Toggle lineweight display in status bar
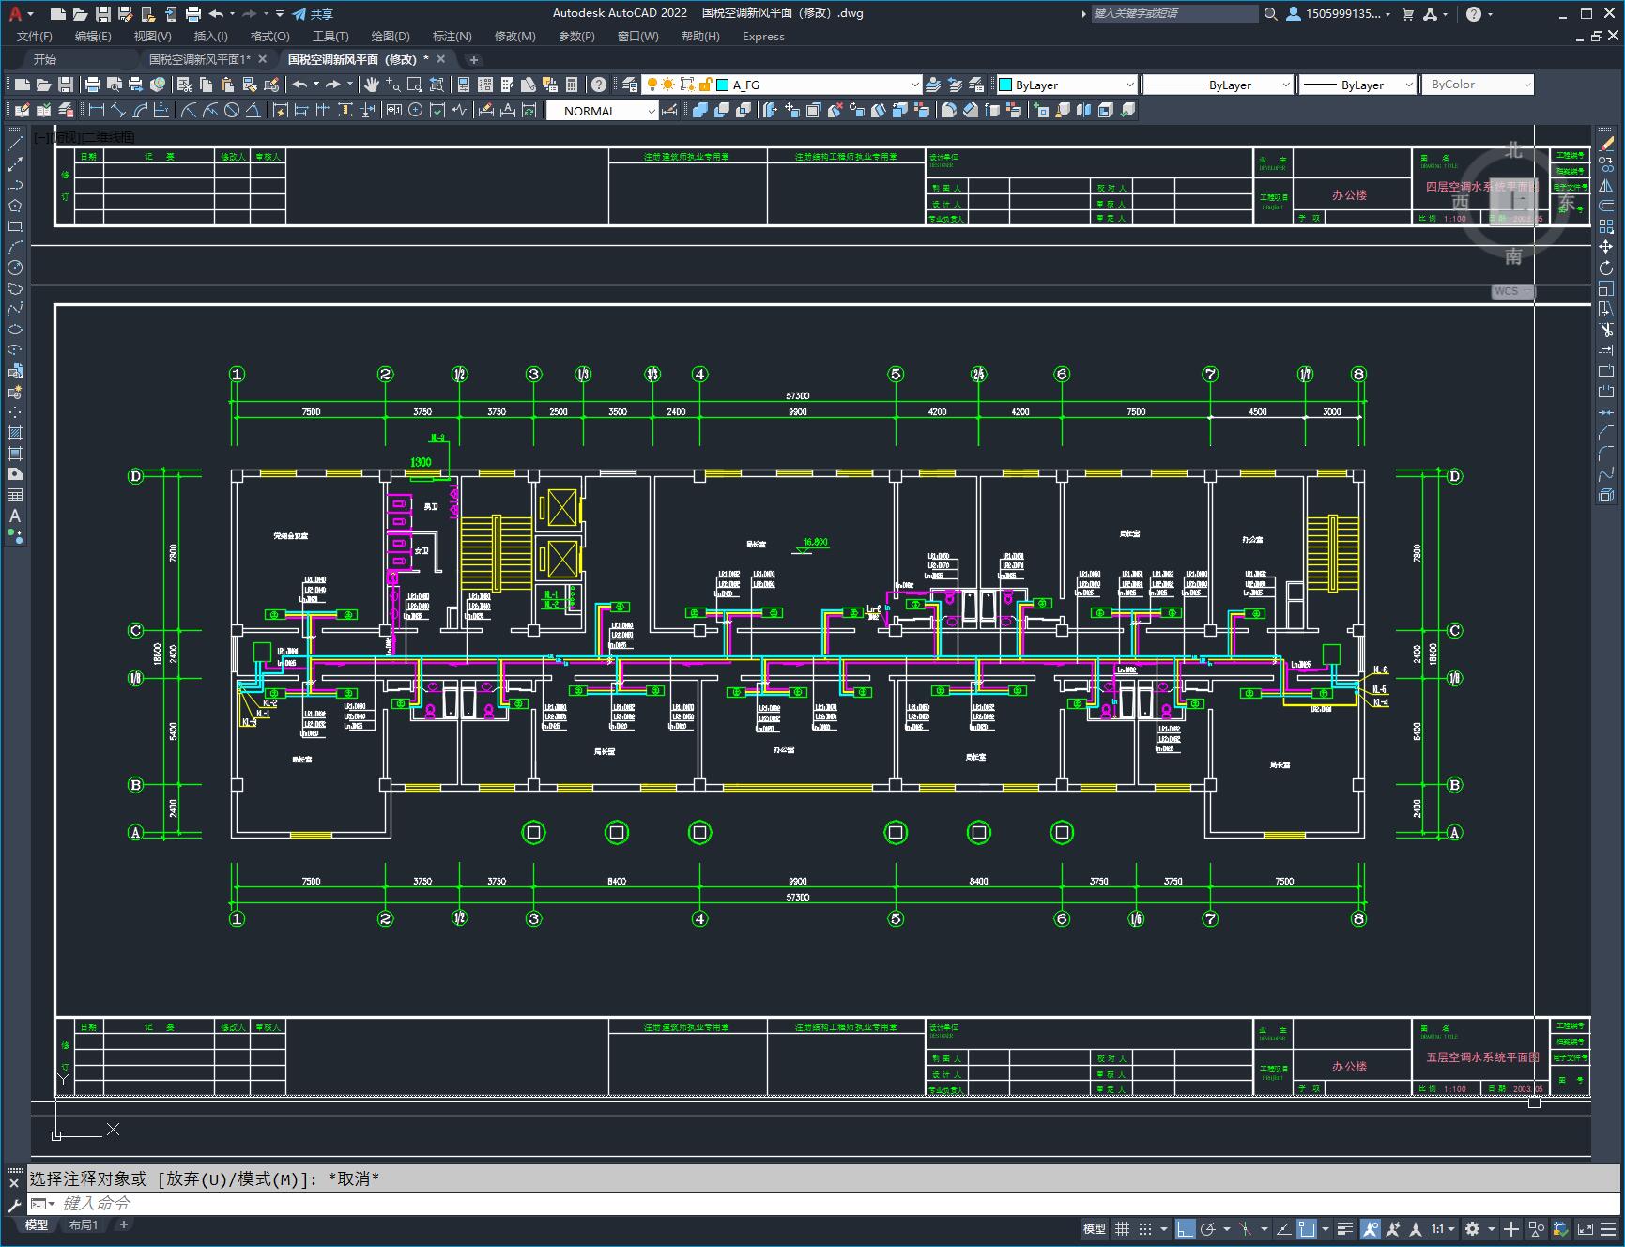 pos(1345,1228)
